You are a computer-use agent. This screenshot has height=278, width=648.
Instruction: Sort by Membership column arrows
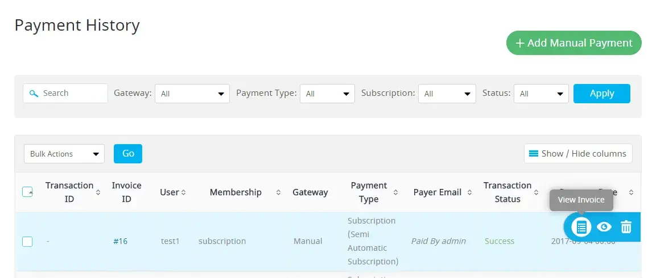pyautogui.click(x=278, y=192)
